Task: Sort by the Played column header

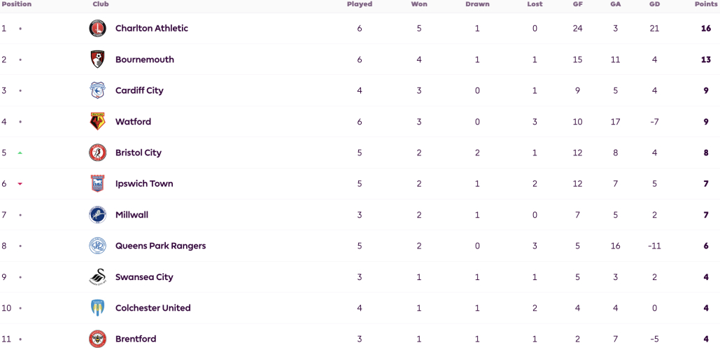Action: (360, 4)
